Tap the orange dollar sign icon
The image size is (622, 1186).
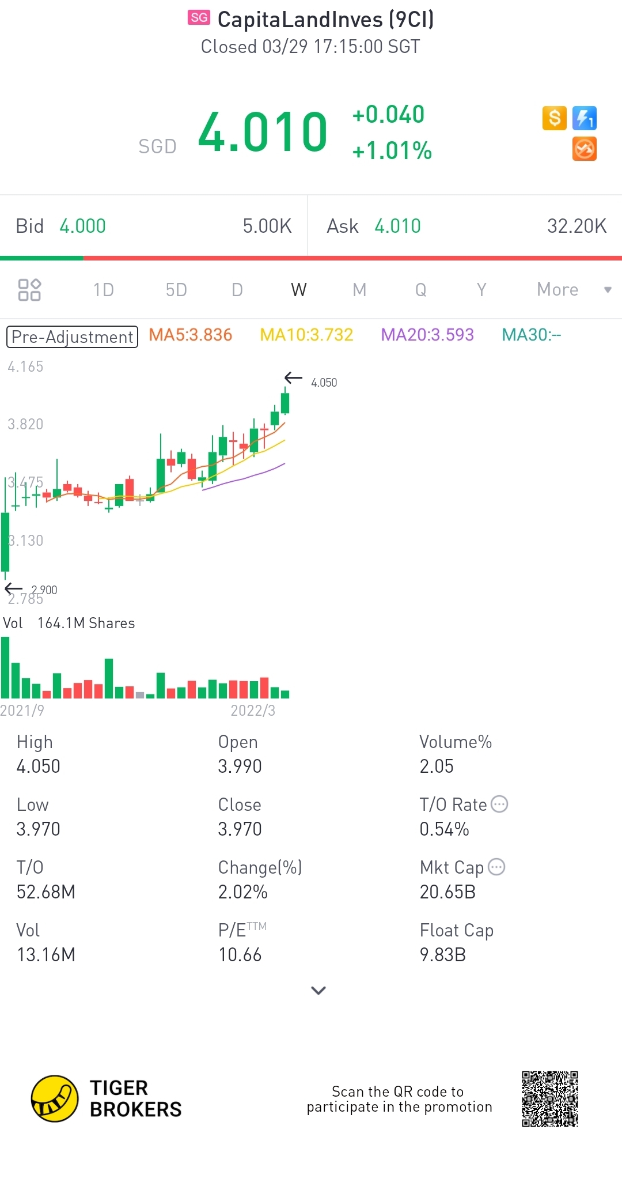(x=554, y=118)
